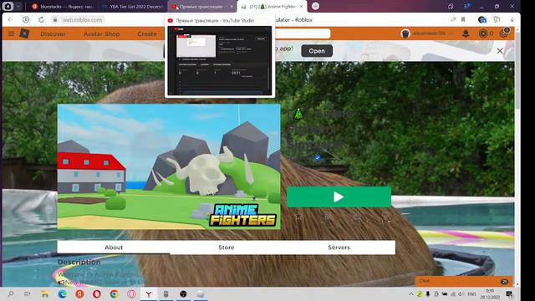Close the Anime Fighters Roblox tab
The height and width of the screenshot is (301, 535).
click(301, 7)
